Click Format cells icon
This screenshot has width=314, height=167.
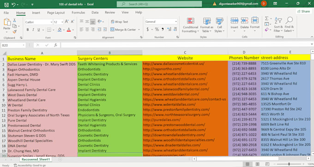255,21
